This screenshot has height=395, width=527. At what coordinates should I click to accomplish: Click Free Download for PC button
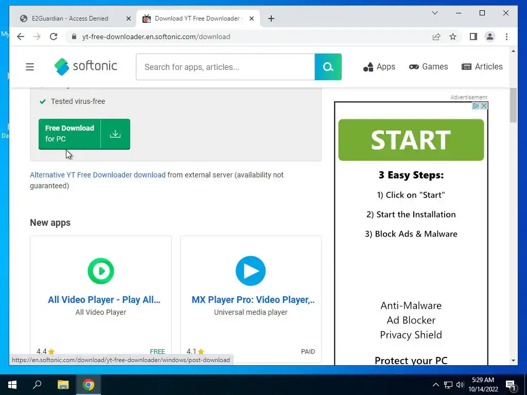(x=84, y=134)
